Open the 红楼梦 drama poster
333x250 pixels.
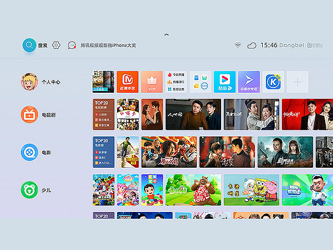[128, 115]
